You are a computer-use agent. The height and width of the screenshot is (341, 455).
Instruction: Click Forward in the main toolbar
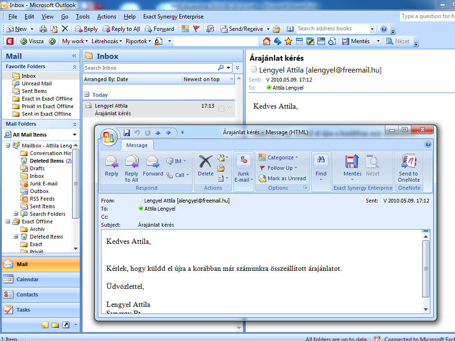(159, 29)
